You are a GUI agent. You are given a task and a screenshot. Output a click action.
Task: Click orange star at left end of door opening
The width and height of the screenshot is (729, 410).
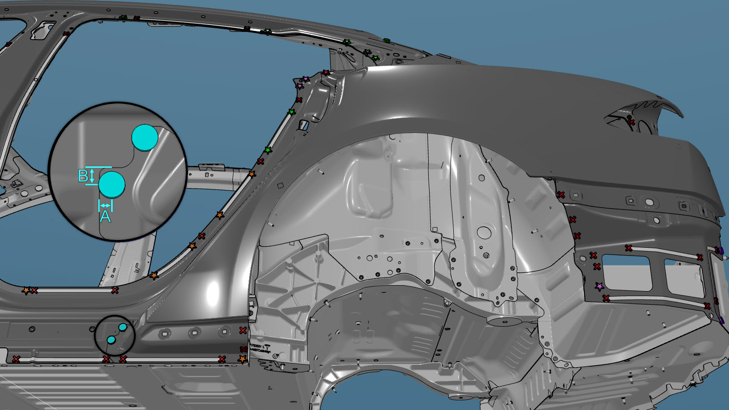(x=26, y=290)
